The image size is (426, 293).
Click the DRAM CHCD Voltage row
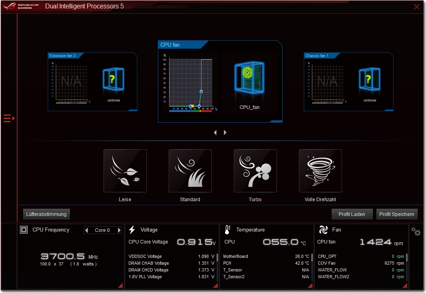[171, 270]
